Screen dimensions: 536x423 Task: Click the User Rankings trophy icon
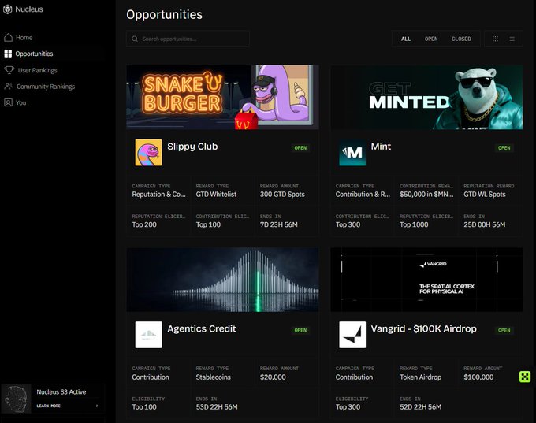[9, 70]
